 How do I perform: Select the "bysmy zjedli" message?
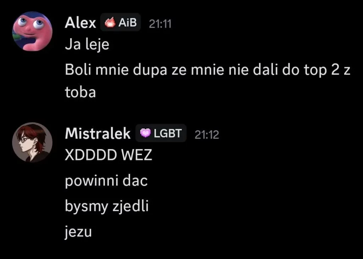[x=107, y=206]
